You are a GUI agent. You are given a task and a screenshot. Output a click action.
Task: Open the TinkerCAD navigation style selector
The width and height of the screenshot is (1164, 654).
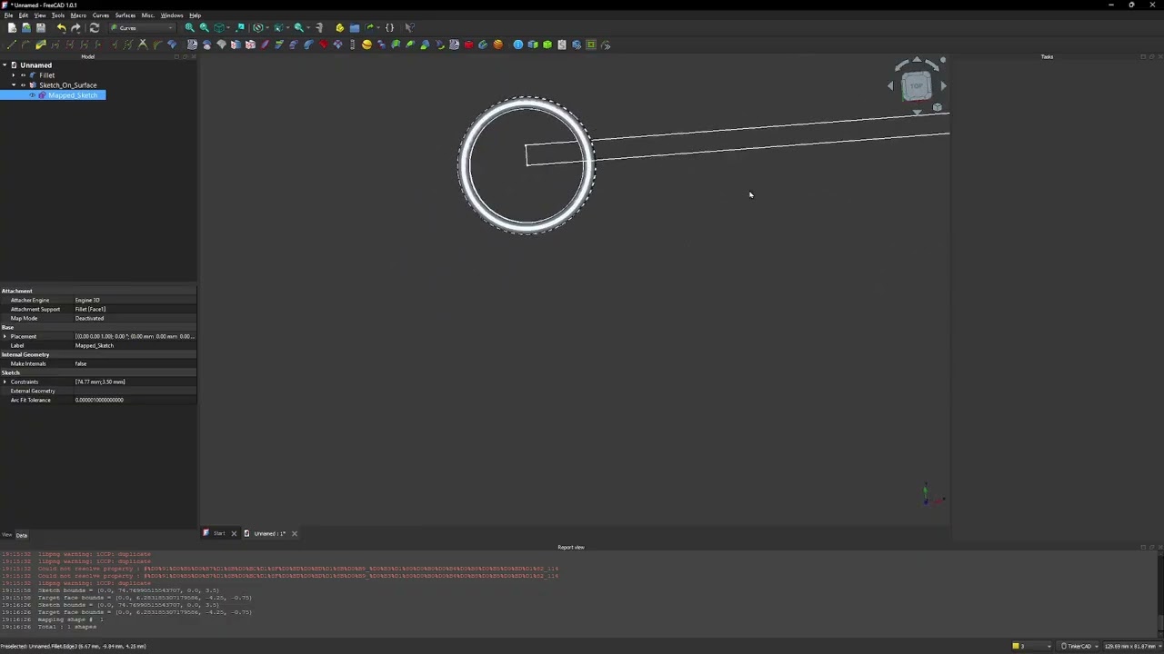(x=1077, y=647)
